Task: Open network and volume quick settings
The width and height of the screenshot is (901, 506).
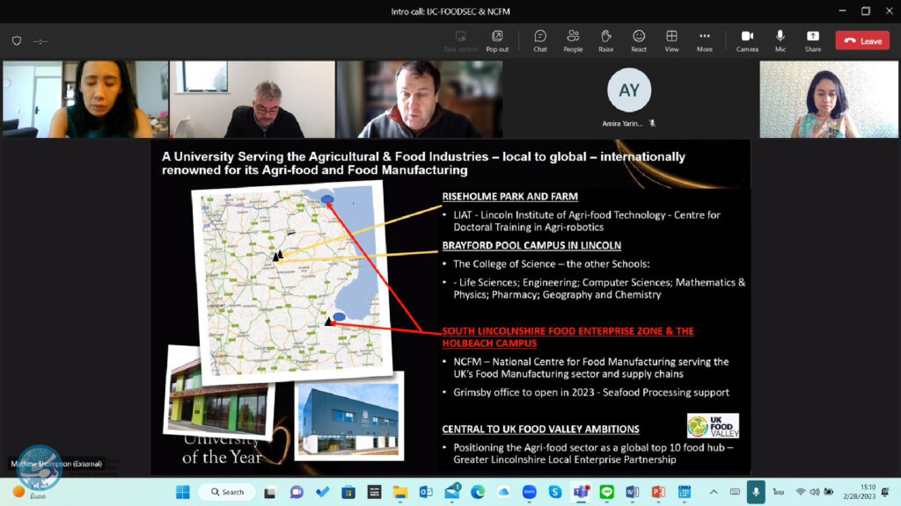Action: tap(814, 492)
